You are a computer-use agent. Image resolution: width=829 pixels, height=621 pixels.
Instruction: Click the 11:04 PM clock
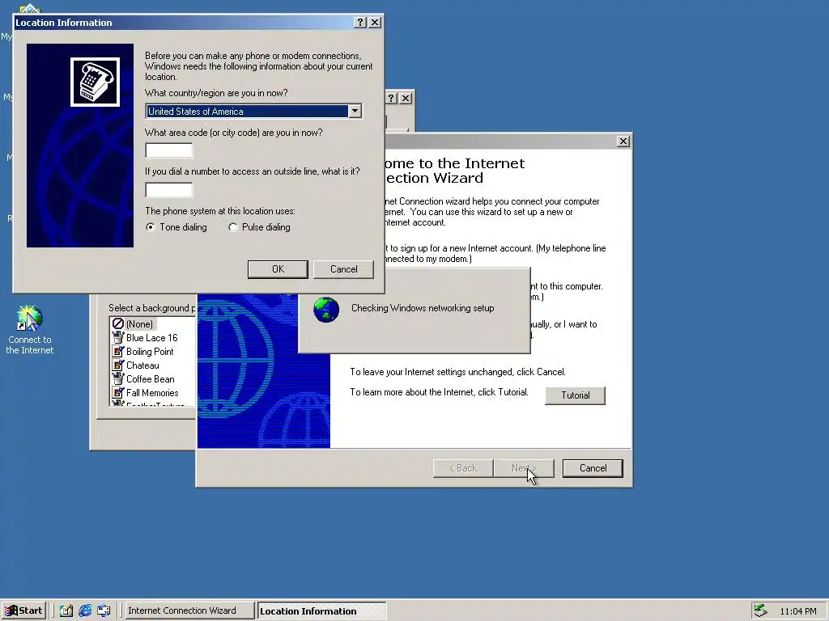coord(797,611)
